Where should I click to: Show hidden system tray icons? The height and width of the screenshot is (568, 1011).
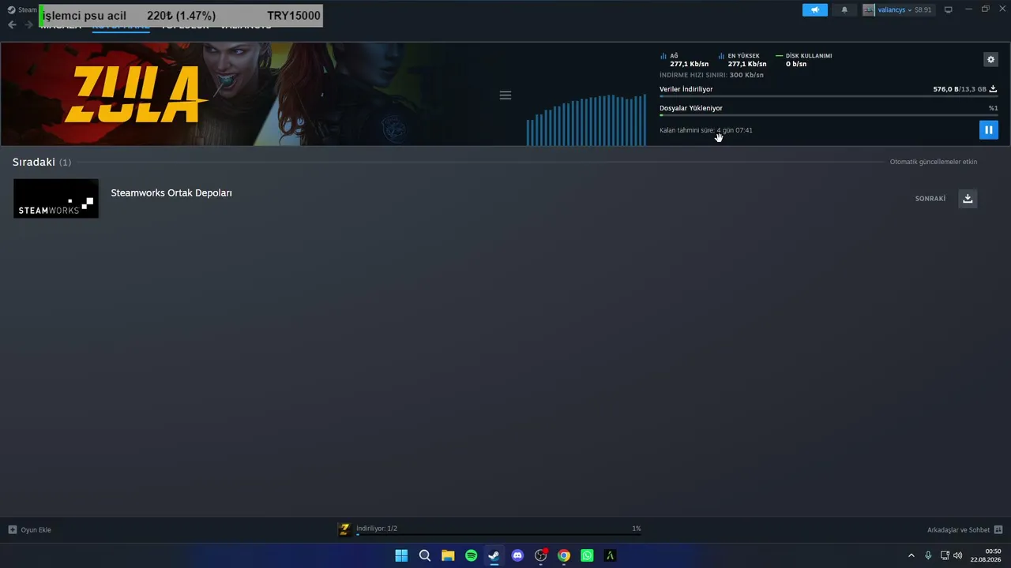[x=911, y=555]
